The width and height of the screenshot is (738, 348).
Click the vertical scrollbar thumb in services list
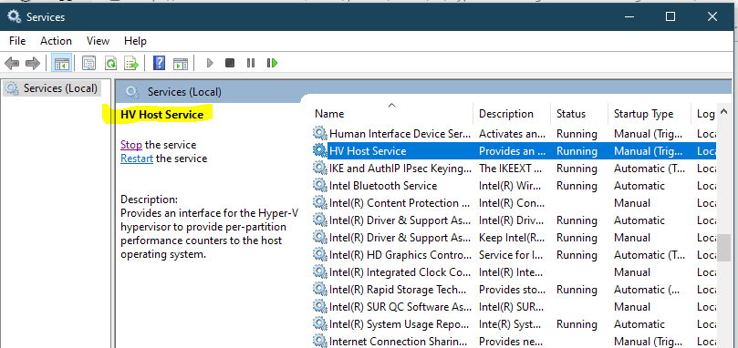point(724,248)
